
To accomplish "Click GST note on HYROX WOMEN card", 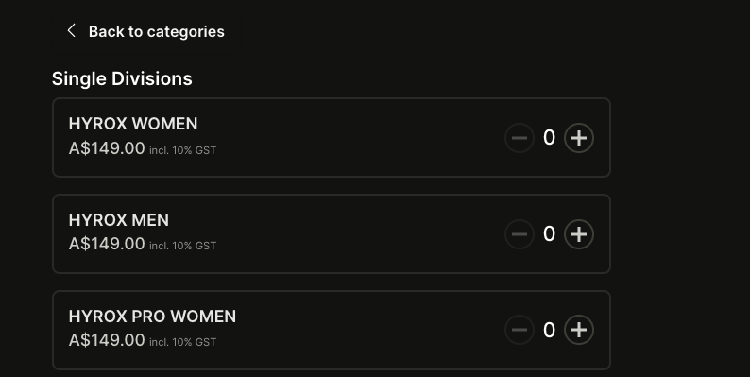I will point(182,150).
